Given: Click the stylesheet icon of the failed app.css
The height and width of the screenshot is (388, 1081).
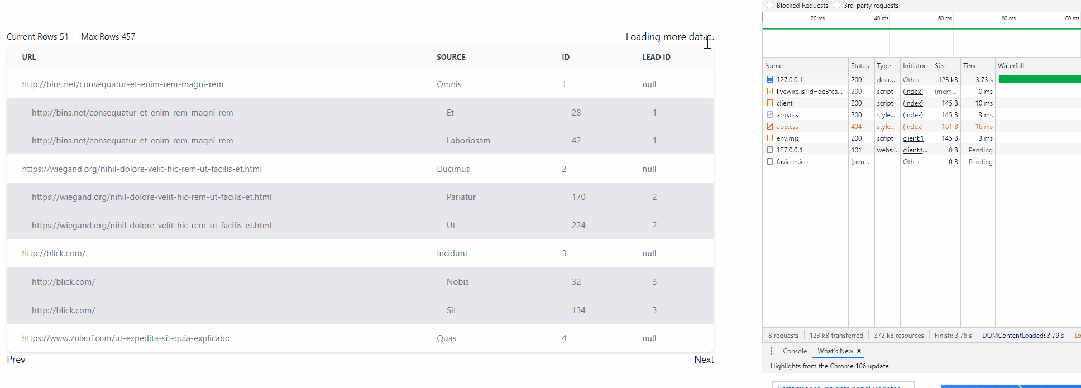Looking at the screenshot, I should (770, 127).
